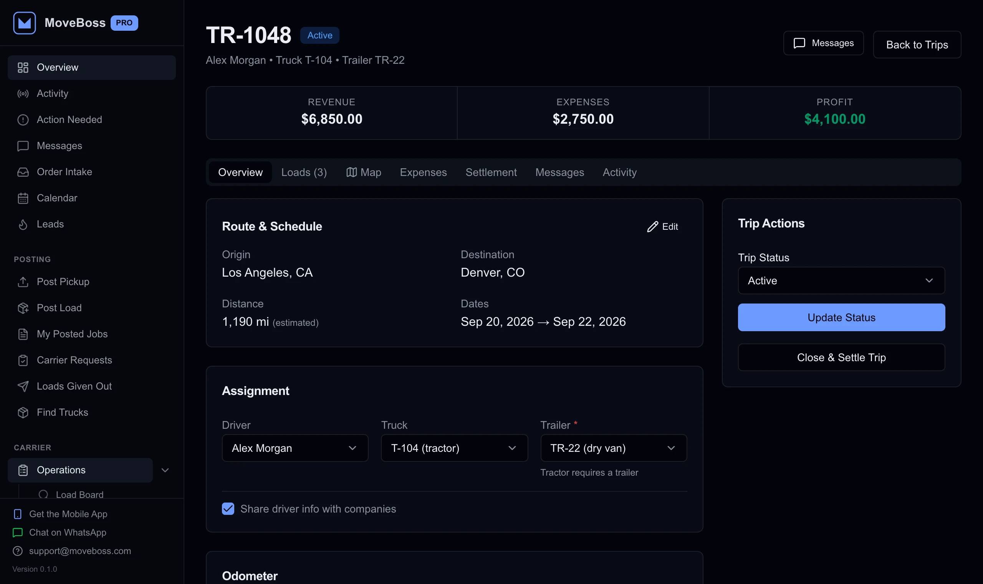The height and width of the screenshot is (584, 983).
Task: Click Close & Settle Trip
Action: tap(841, 357)
